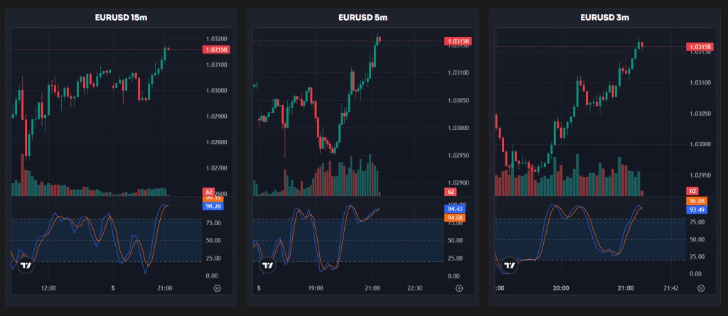
Task: Click the orange 96.08 stochastic label on the 3m chart
Action: point(697,201)
